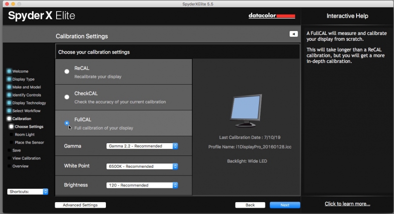Open the Brightness dropdown
Viewport: 394px width, 214px height.
point(142,185)
